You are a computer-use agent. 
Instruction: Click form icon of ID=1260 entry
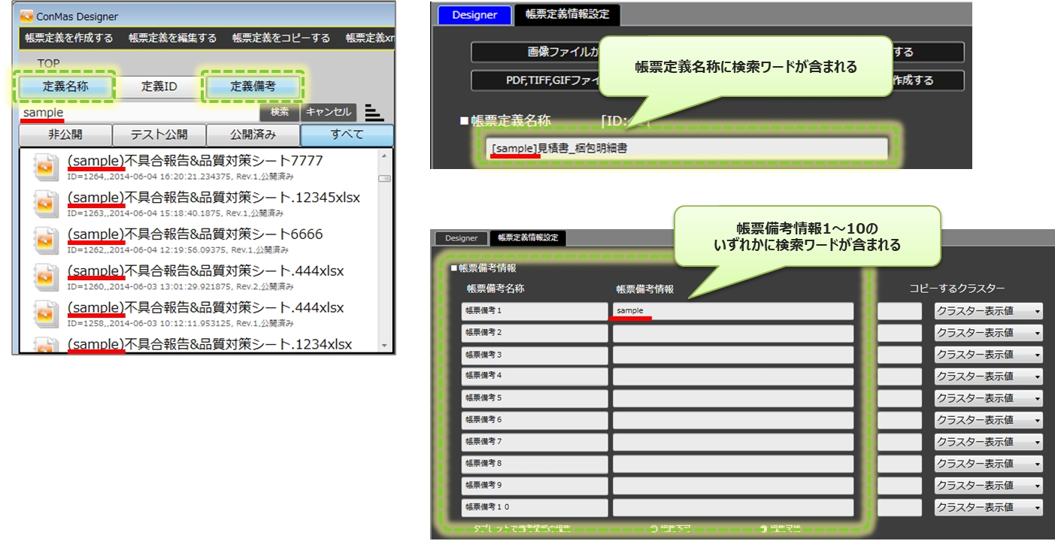[47, 277]
